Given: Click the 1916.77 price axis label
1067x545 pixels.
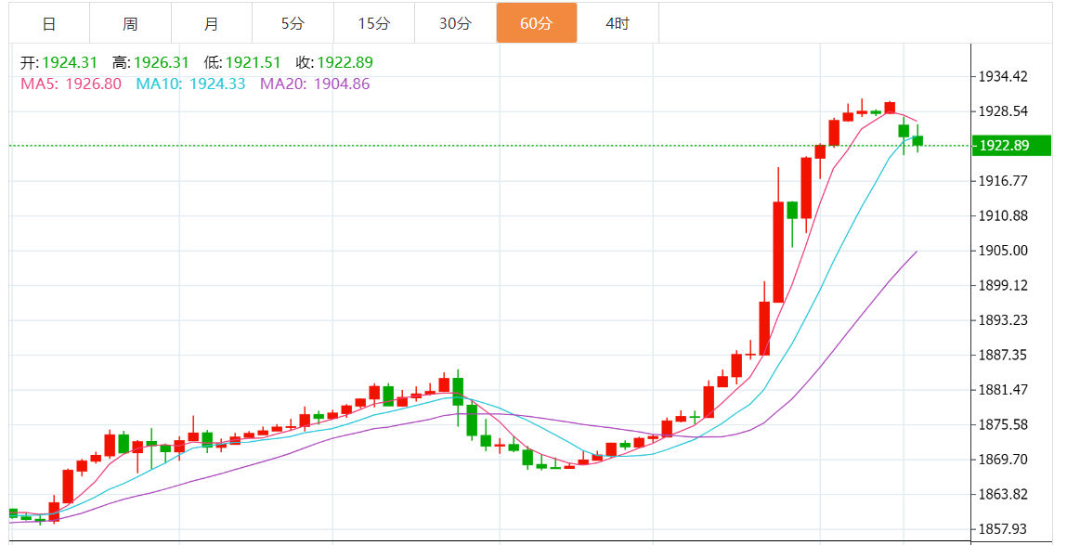Looking at the screenshot, I should [x=1003, y=181].
